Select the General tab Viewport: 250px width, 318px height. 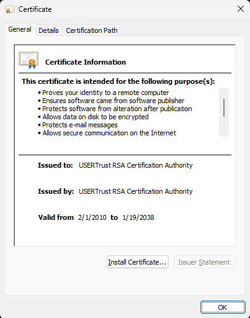click(x=20, y=29)
